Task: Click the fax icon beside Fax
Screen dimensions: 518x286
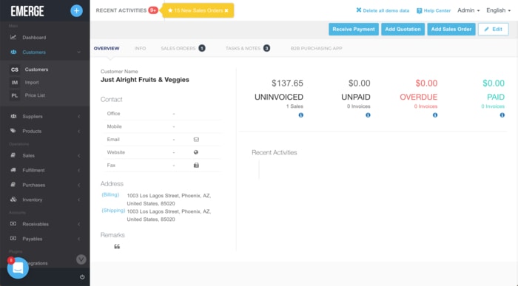Action: click(x=196, y=166)
